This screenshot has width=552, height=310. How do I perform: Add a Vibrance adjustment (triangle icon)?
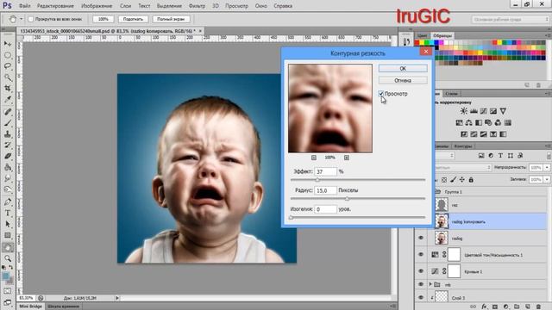tap(503, 111)
